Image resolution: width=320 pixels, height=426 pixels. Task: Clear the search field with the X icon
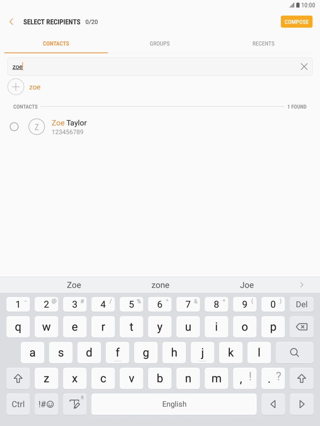pyautogui.click(x=304, y=67)
